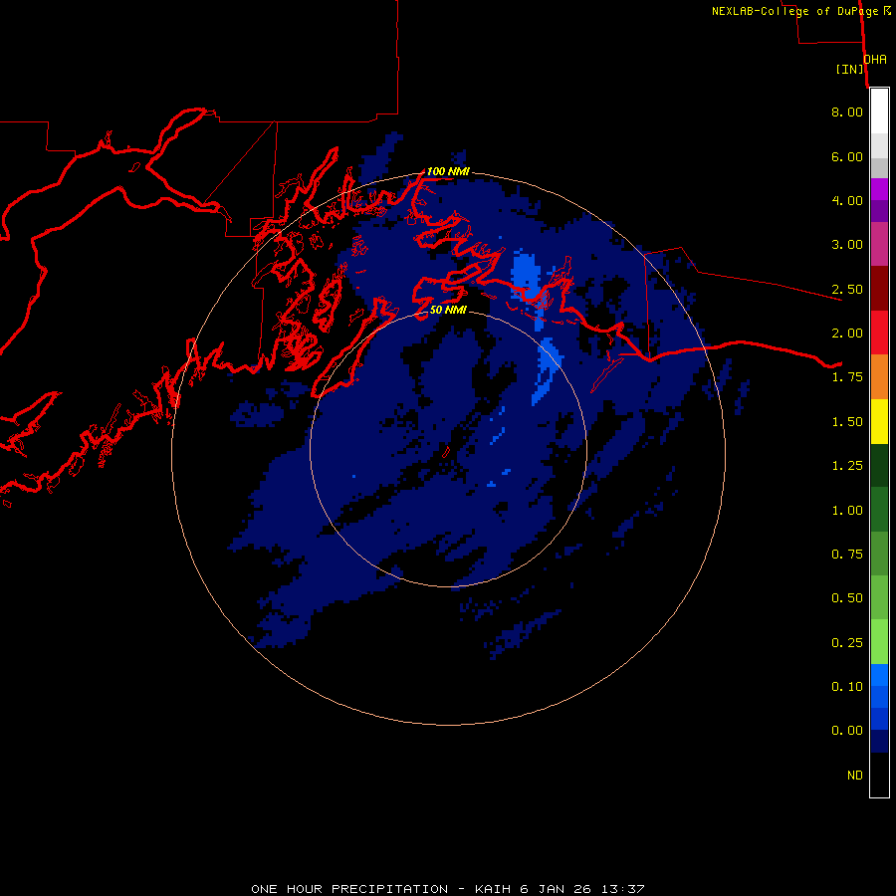Click the 50 NMI range ring label
The image size is (896, 896).
coord(448,310)
